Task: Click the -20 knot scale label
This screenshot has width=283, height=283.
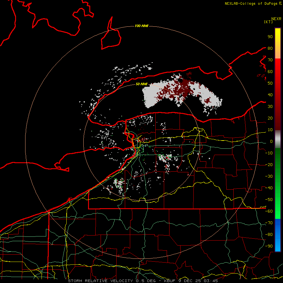Action: (x=269, y=164)
